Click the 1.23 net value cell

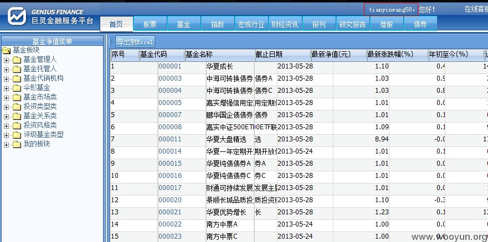pos(361,213)
